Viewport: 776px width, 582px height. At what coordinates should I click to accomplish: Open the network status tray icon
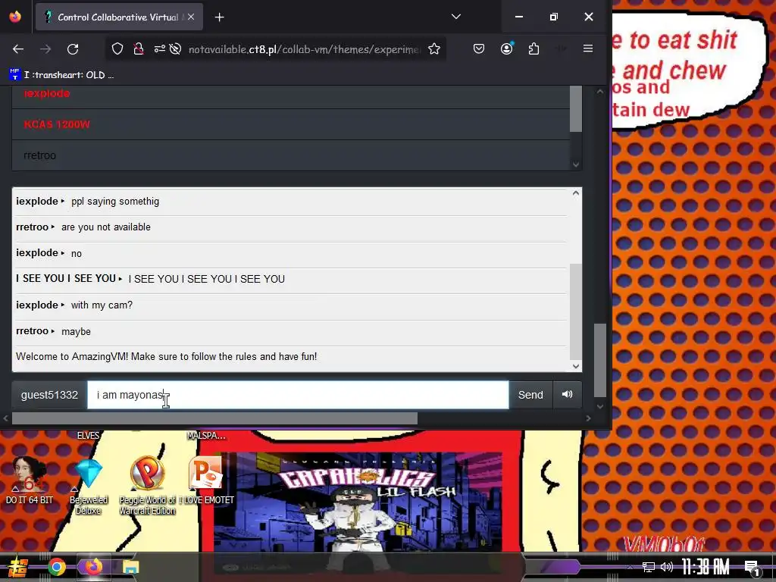[x=649, y=567]
